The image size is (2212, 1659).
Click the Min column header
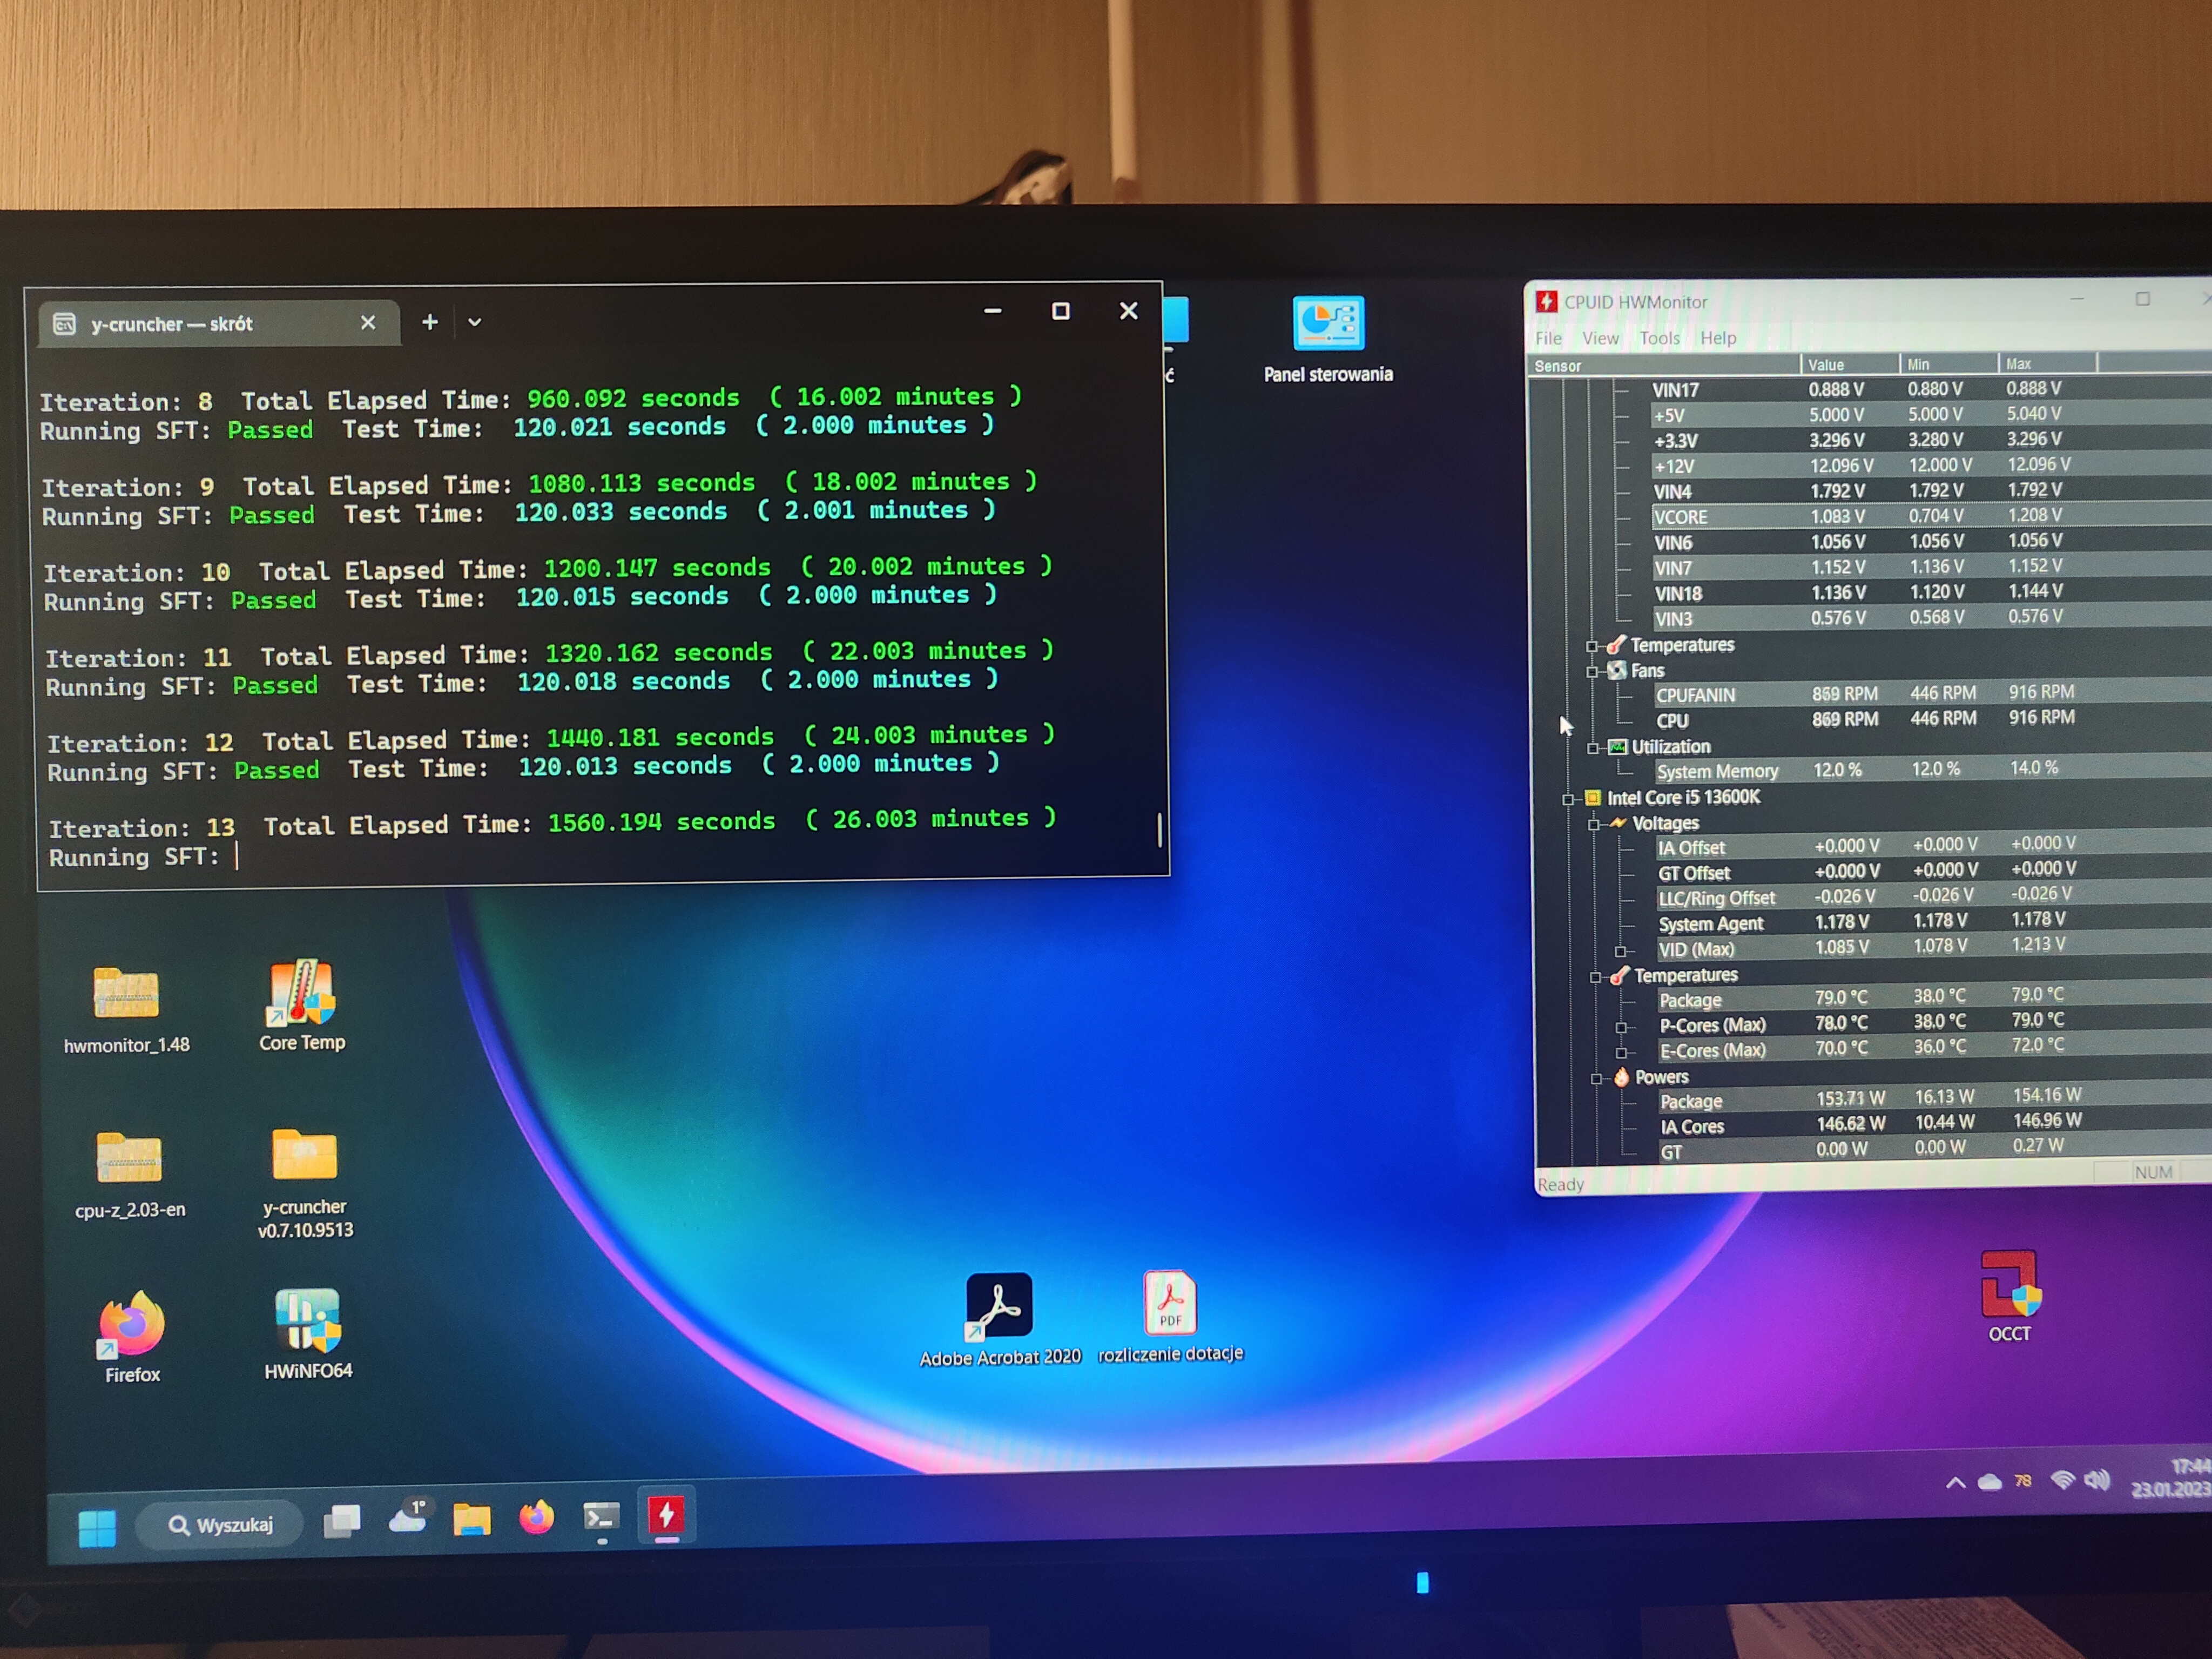click(x=1949, y=364)
